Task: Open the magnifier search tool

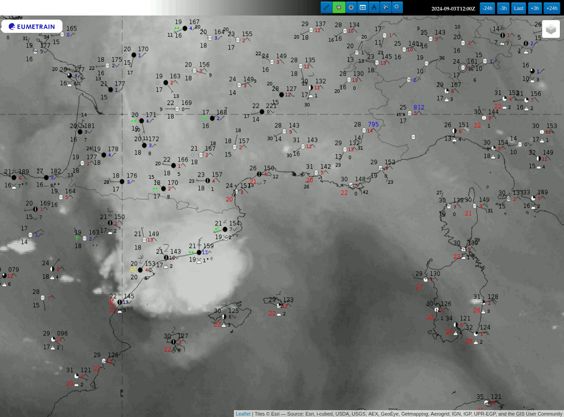Action: click(x=397, y=7)
